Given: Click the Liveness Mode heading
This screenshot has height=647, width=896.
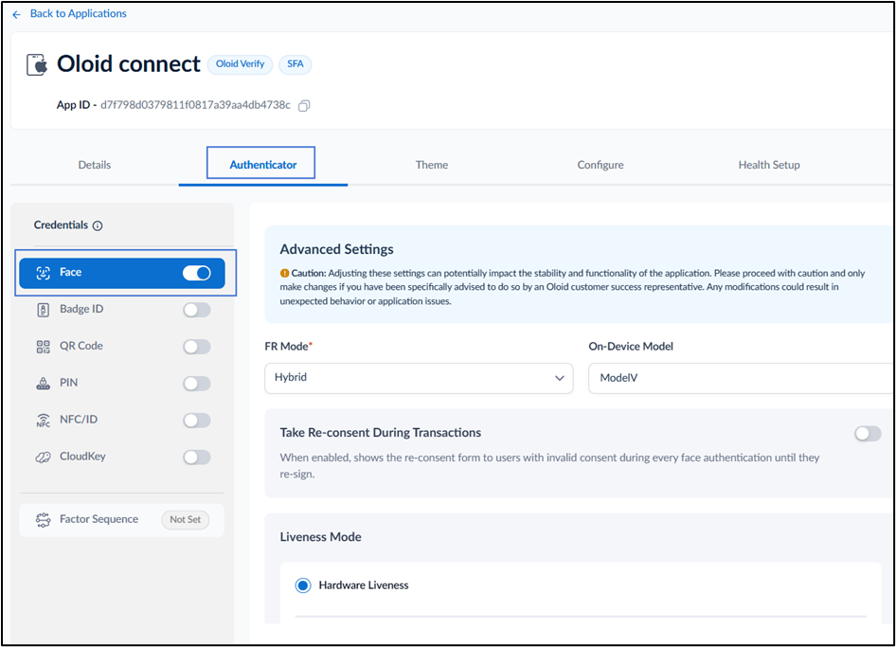Looking at the screenshot, I should pyautogui.click(x=320, y=537).
